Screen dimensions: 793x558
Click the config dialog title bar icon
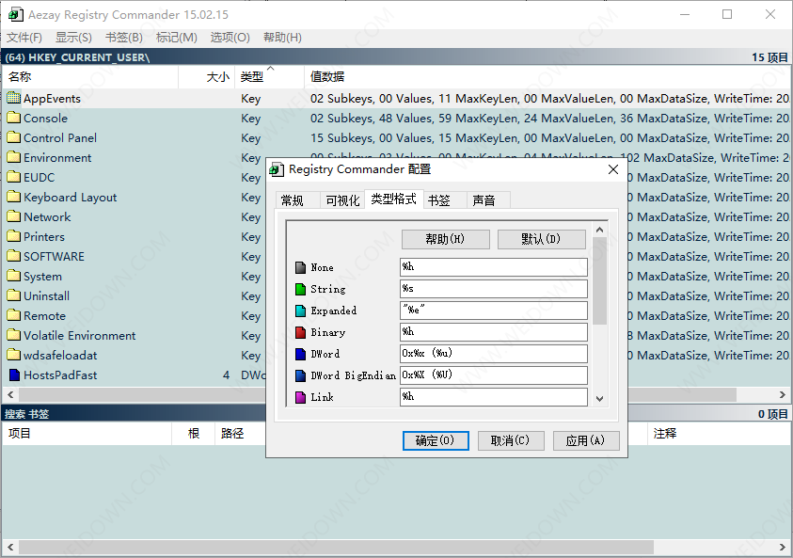pyautogui.click(x=277, y=169)
